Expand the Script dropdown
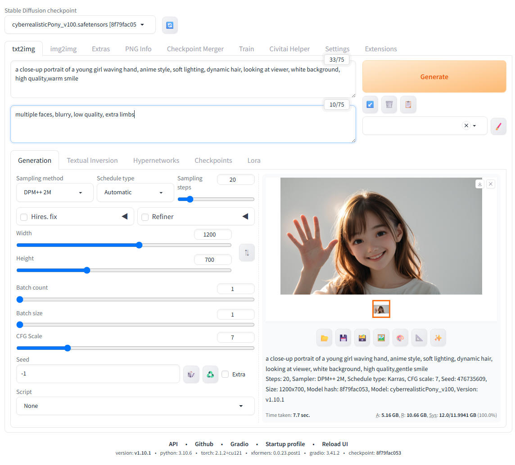This screenshot has height=465, width=515. click(135, 406)
